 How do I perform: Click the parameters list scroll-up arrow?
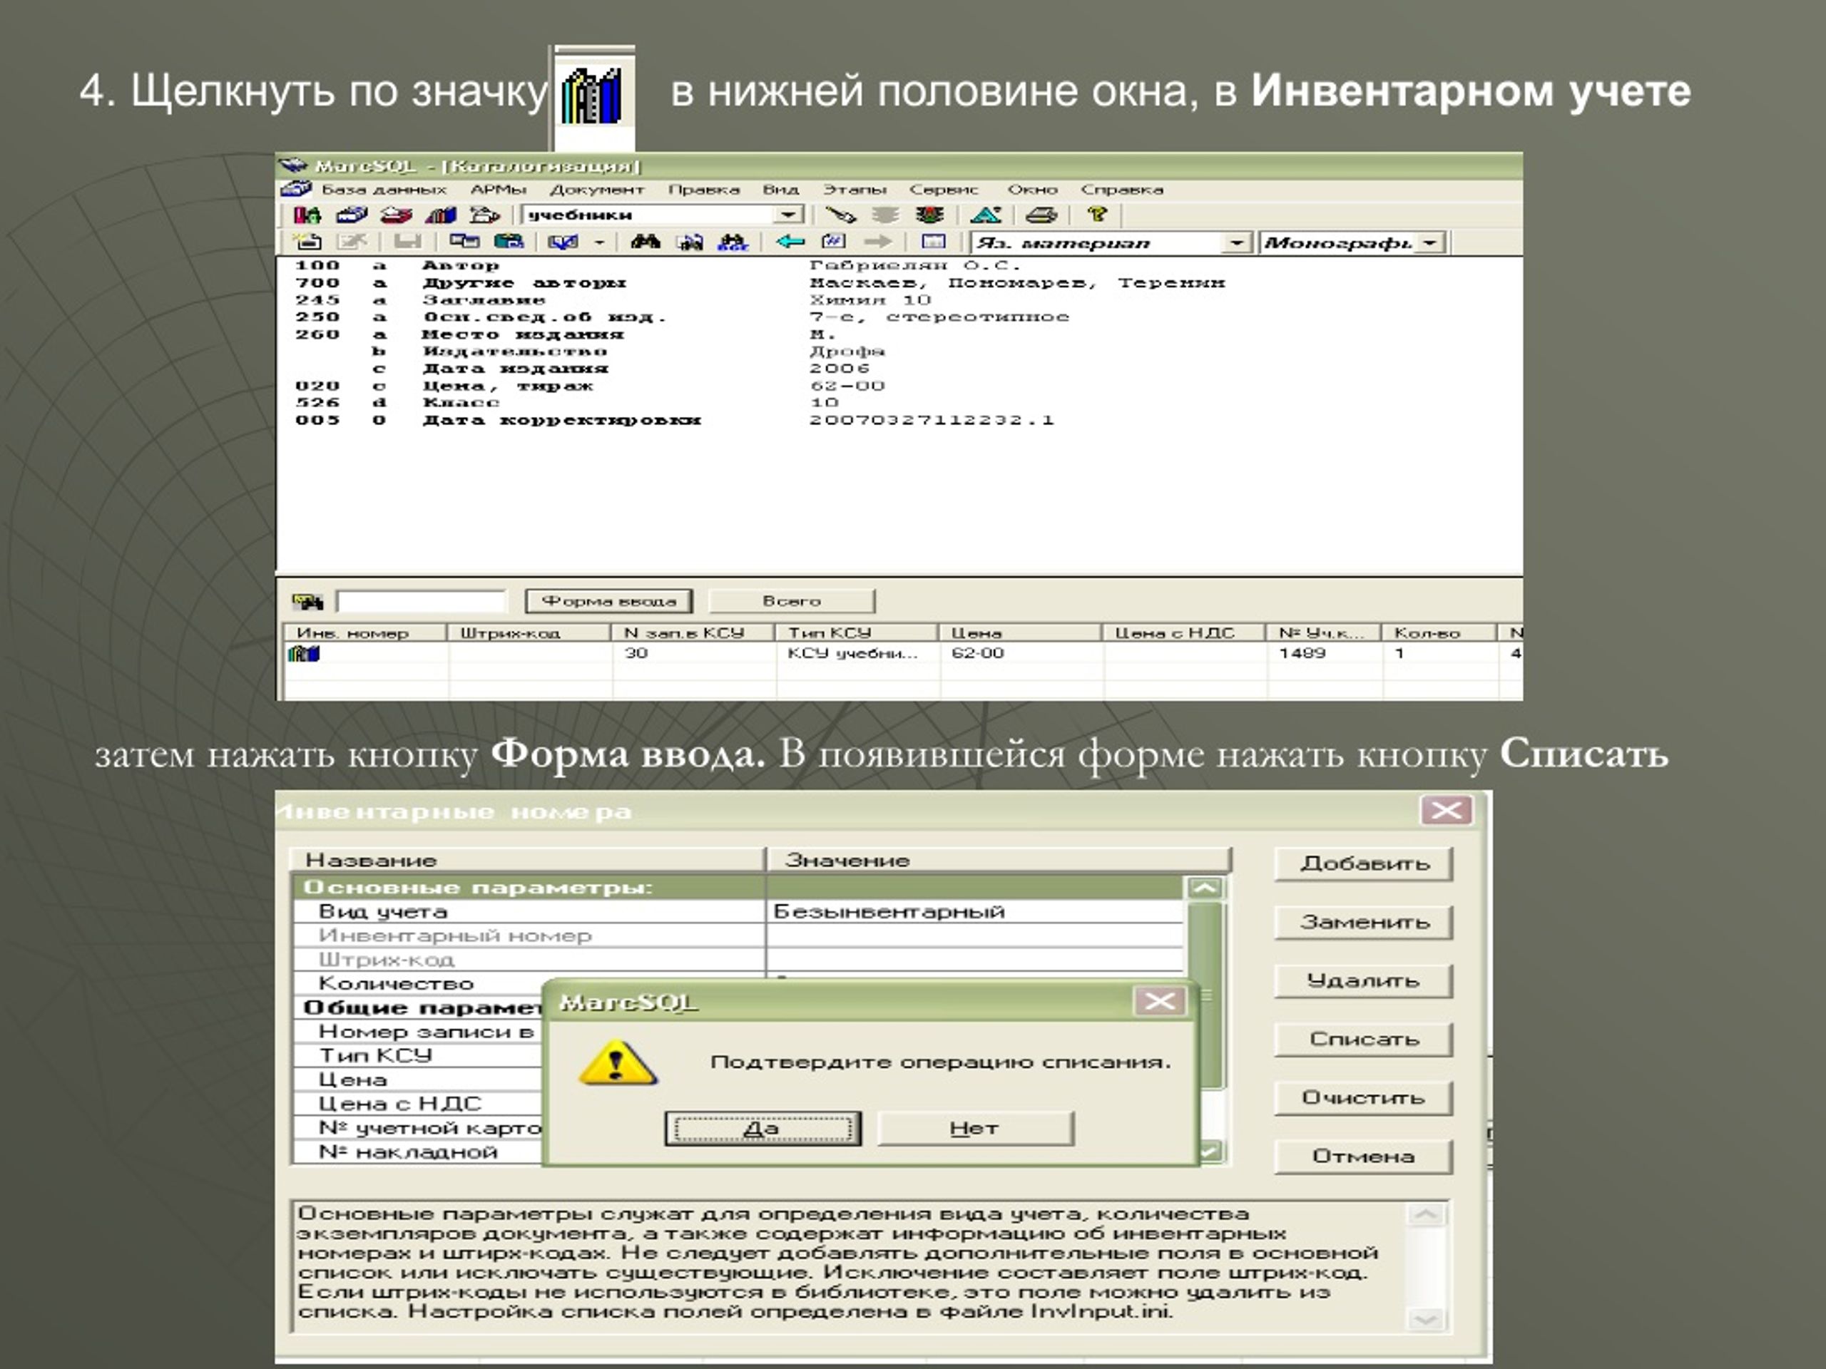tap(1205, 888)
